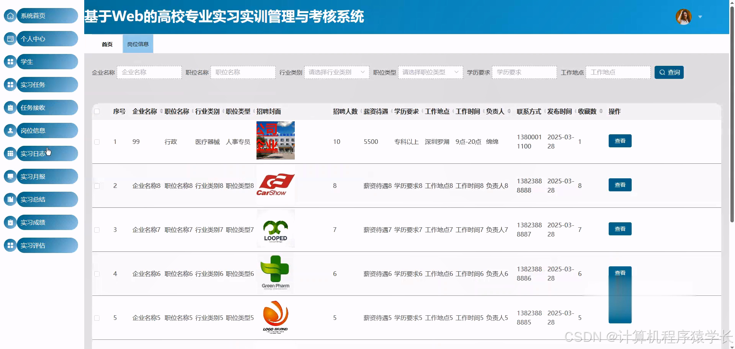This screenshot has height=349, width=735.
Task: Select the 实习任务 sidebar entry
Action: click(40, 85)
